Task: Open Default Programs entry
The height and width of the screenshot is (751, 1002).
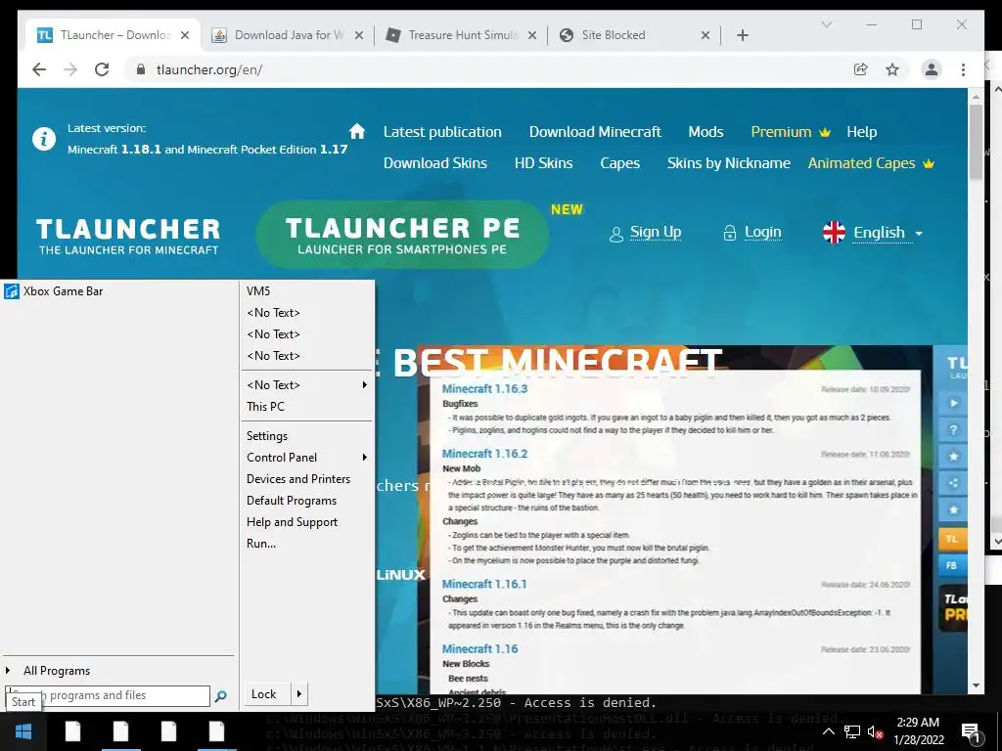Action: click(292, 501)
